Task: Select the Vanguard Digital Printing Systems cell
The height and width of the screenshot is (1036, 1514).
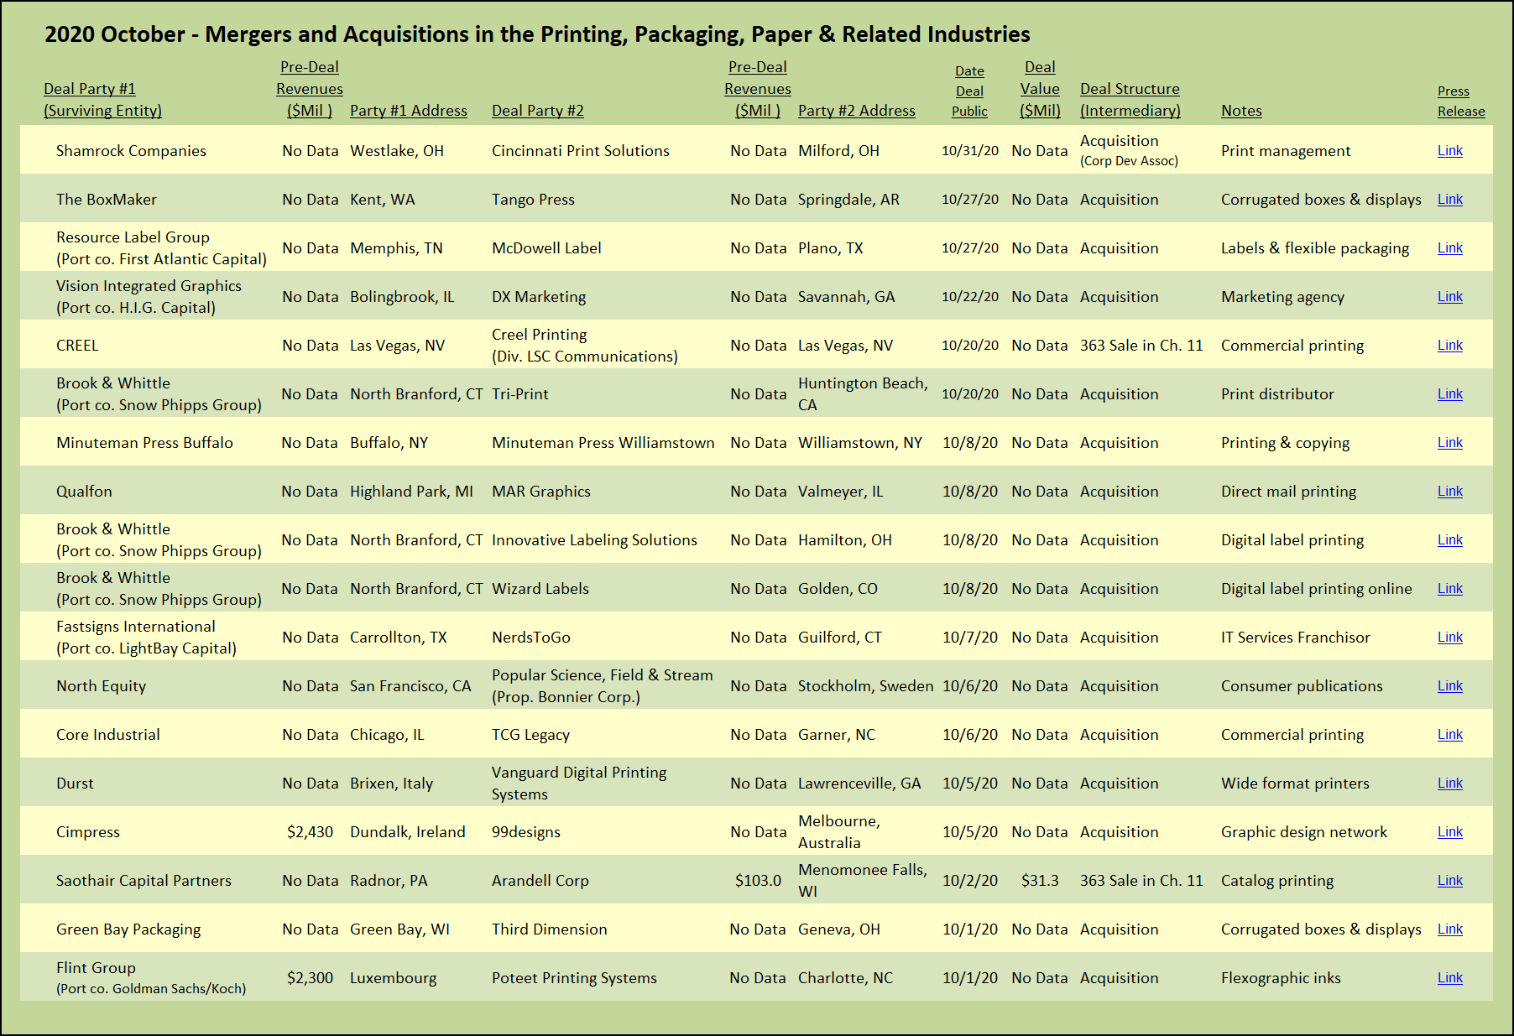Action: [x=579, y=784]
